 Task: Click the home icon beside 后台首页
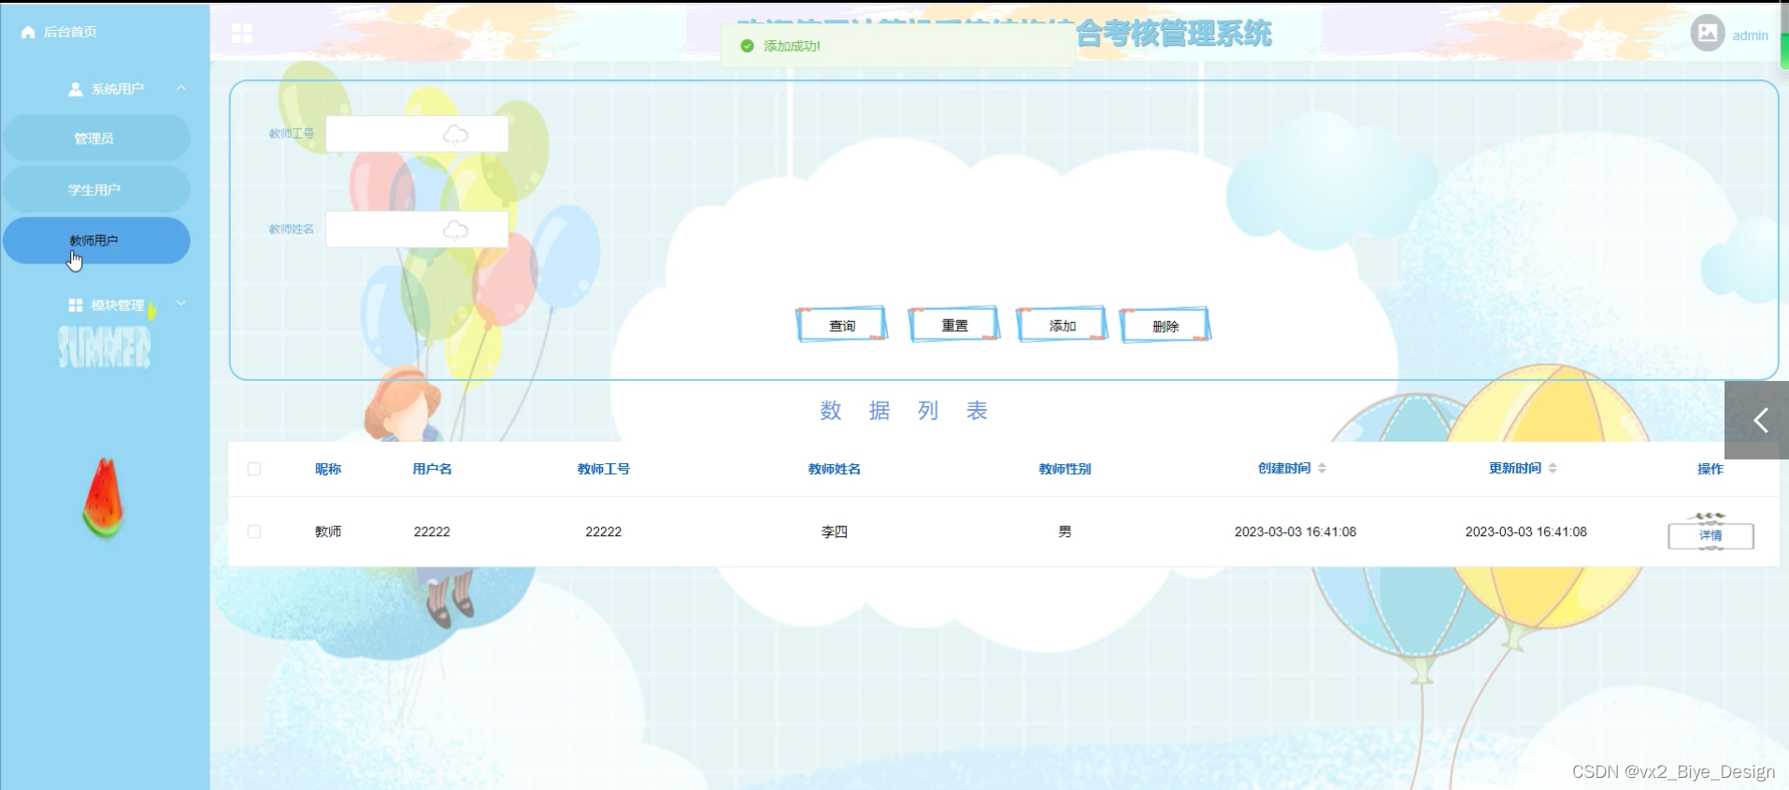tap(28, 32)
